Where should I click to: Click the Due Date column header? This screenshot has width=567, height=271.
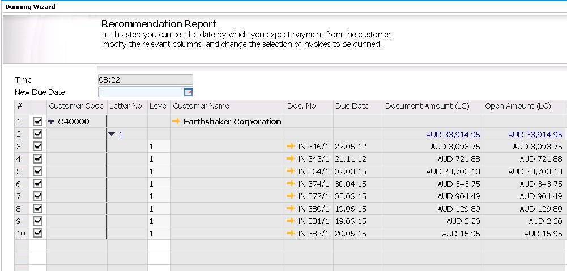(352, 106)
